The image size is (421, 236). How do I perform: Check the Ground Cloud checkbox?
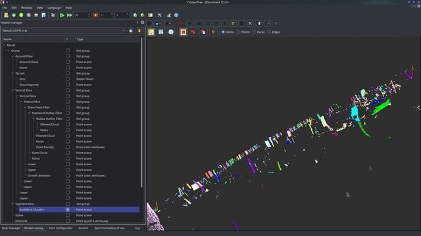tap(68, 62)
